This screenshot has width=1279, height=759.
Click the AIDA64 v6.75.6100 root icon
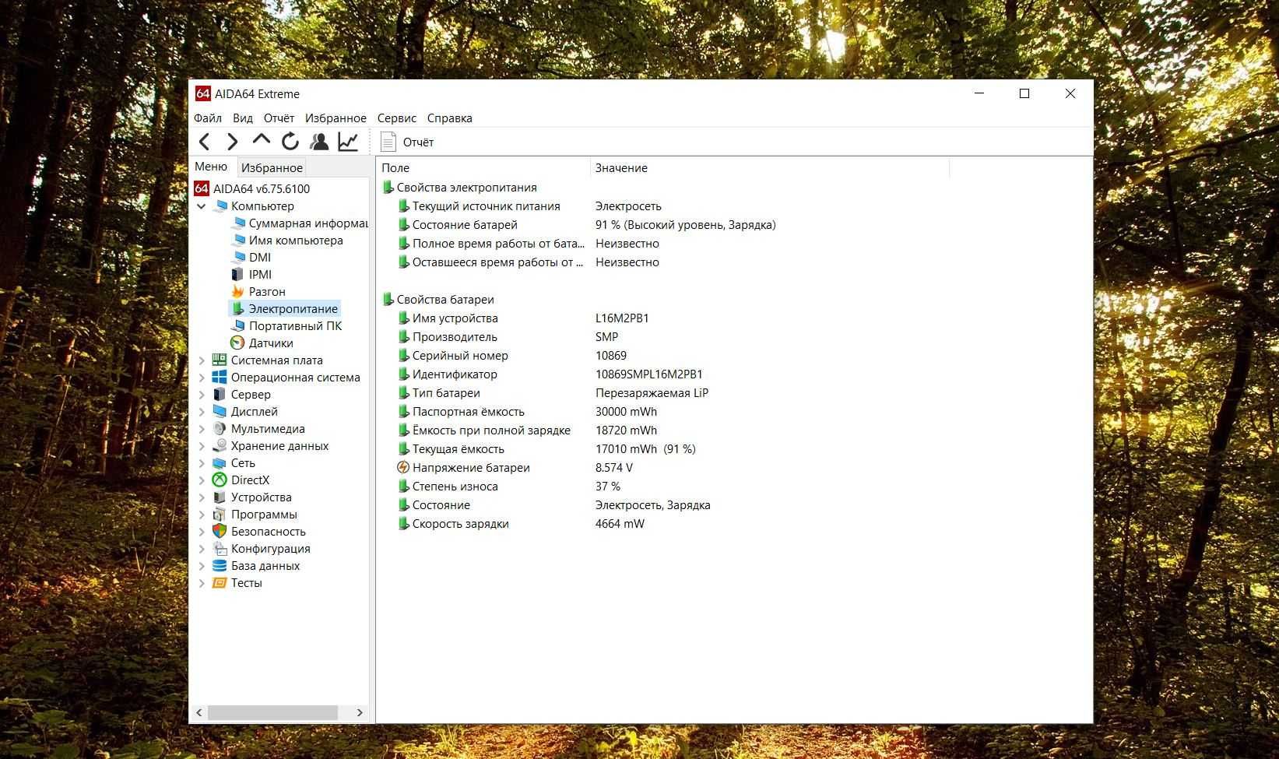(x=202, y=188)
